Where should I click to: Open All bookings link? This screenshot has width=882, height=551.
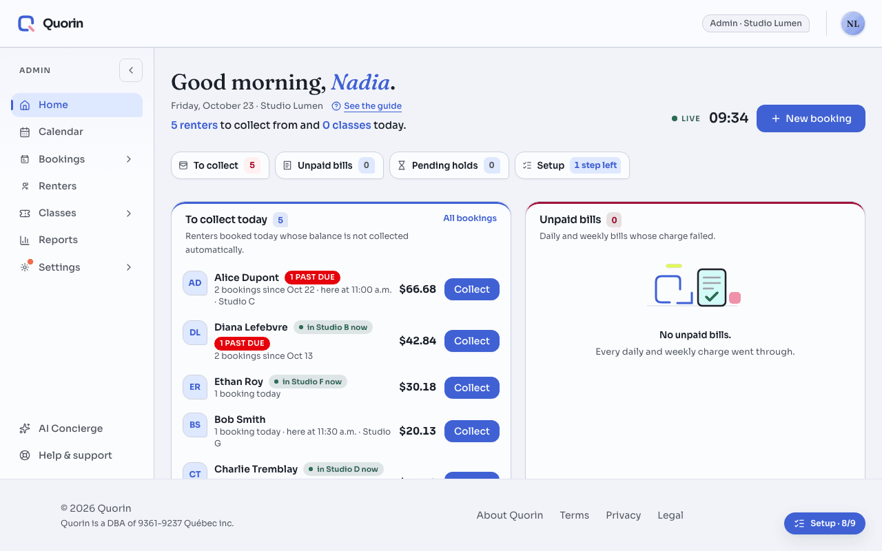pos(470,218)
